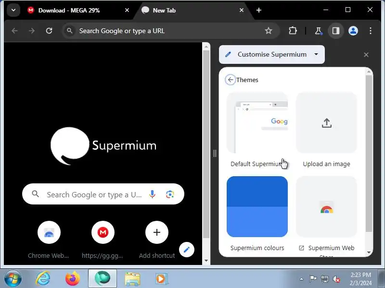Open the https://gg.gg MEGA shortcut
Image resolution: width=385 pixels, height=288 pixels.
click(x=103, y=232)
